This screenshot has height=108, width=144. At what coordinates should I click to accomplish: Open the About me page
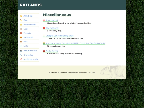pyautogui.click(x=28, y=16)
